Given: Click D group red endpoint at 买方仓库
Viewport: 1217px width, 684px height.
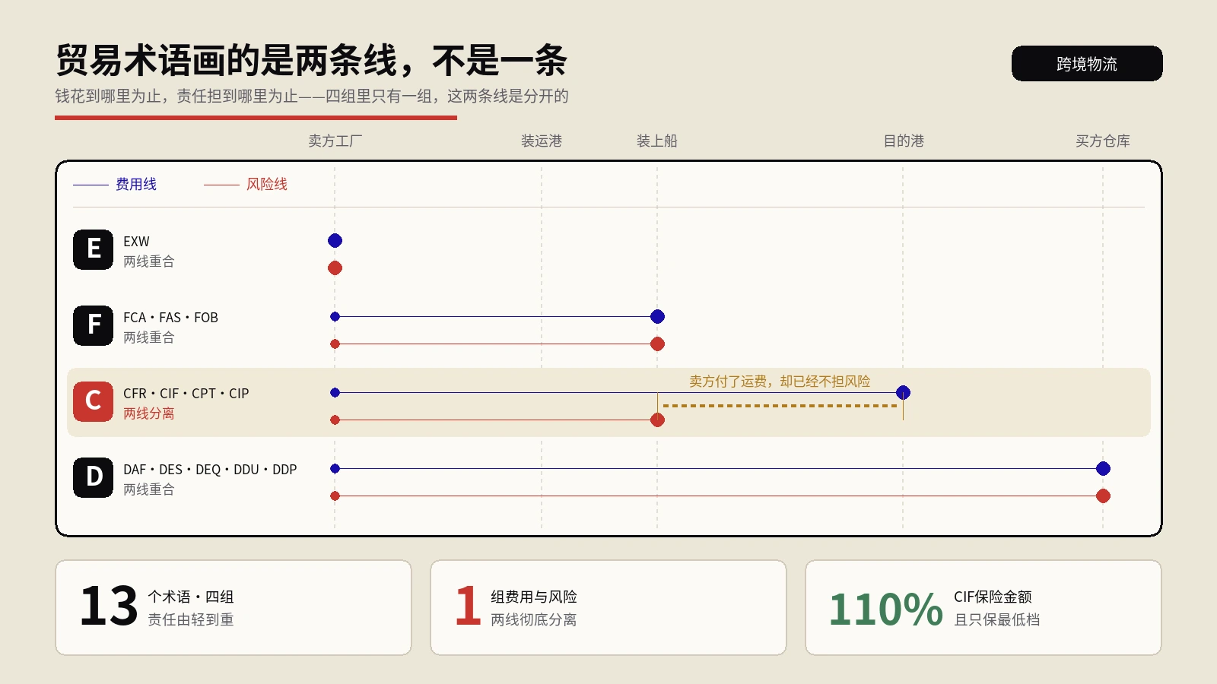Looking at the screenshot, I should (x=1103, y=496).
